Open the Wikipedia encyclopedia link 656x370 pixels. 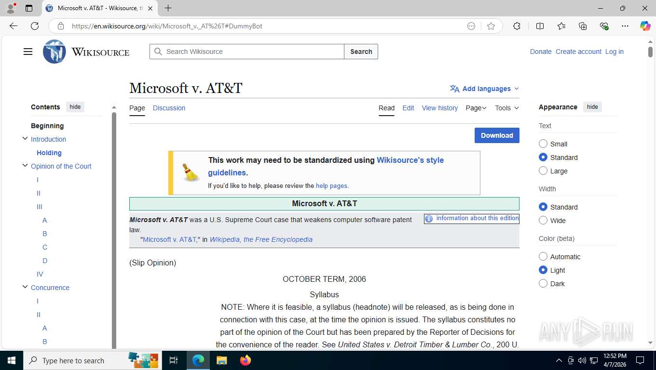tap(261, 239)
